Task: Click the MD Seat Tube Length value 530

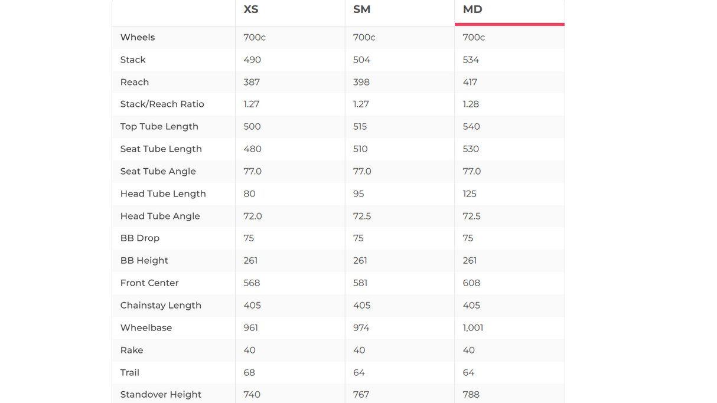Action: [471, 149]
